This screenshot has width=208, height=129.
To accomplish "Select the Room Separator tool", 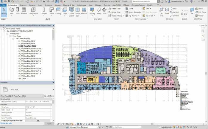I will [133, 12].
